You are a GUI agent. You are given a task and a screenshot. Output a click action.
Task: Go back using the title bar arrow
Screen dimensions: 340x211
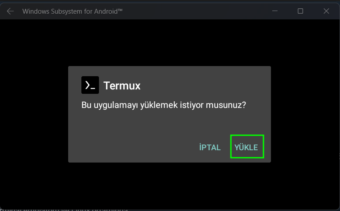pyautogui.click(x=10, y=11)
